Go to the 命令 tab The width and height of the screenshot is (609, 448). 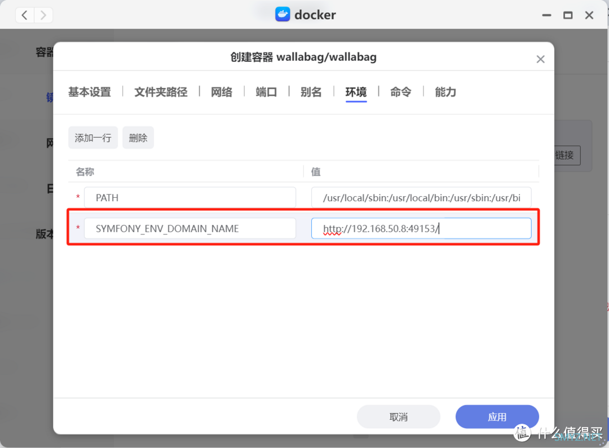pyautogui.click(x=401, y=92)
